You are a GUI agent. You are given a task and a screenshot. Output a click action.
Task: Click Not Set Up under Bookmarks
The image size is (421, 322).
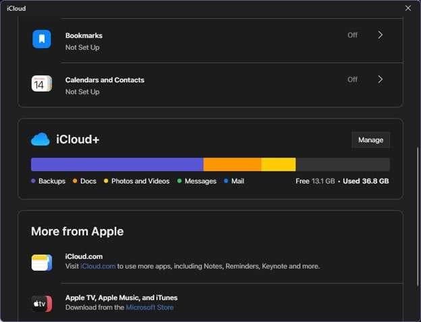pyautogui.click(x=82, y=48)
